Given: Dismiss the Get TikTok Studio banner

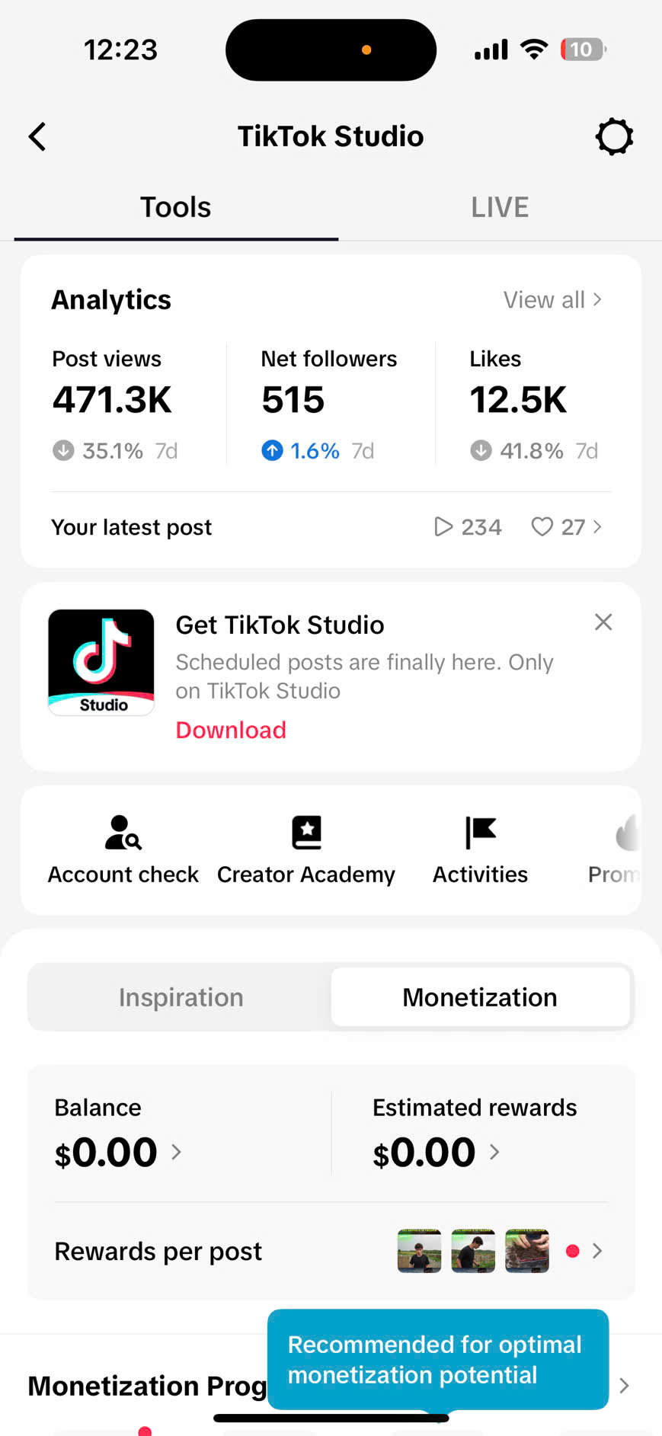Looking at the screenshot, I should coord(603,622).
